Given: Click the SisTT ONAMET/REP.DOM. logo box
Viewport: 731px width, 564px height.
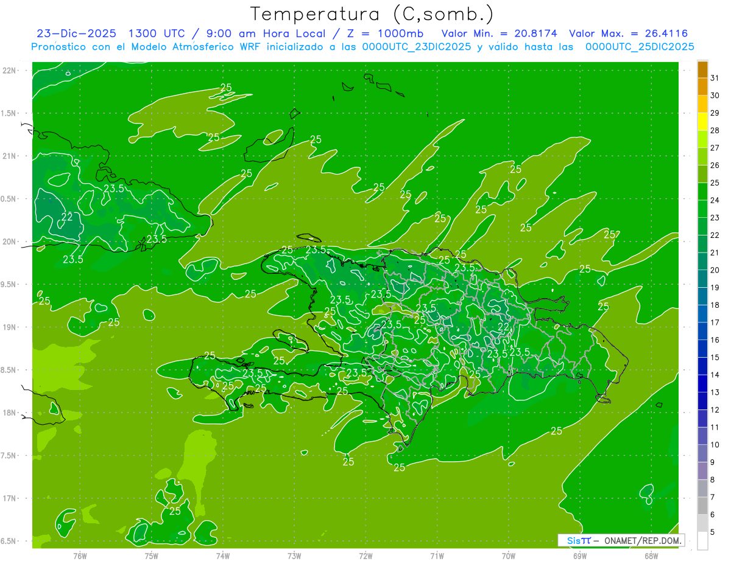Looking at the screenshot, I should pos(621,540).
